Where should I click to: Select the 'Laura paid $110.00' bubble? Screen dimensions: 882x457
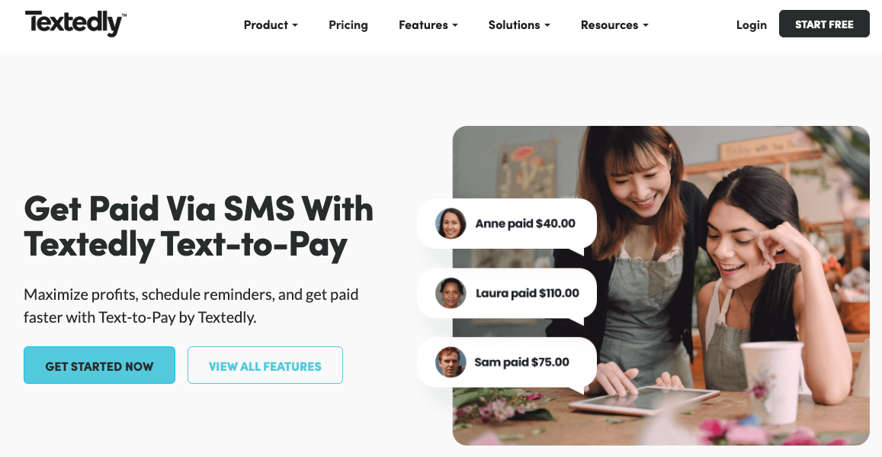pyautogui.click(x=507, y=293)
